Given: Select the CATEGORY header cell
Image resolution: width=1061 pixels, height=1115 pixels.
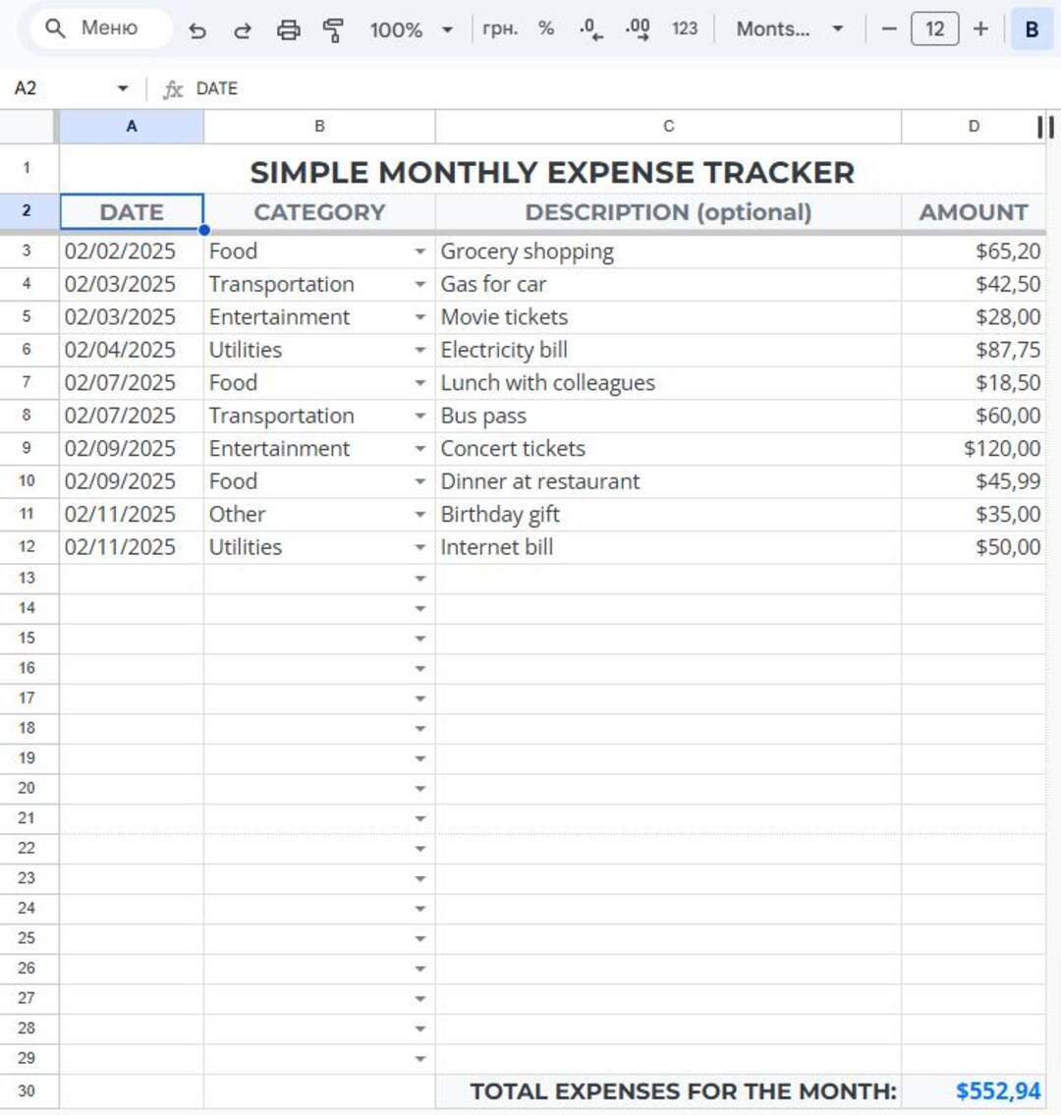Looking at the screenshot, I should [319, 212].
